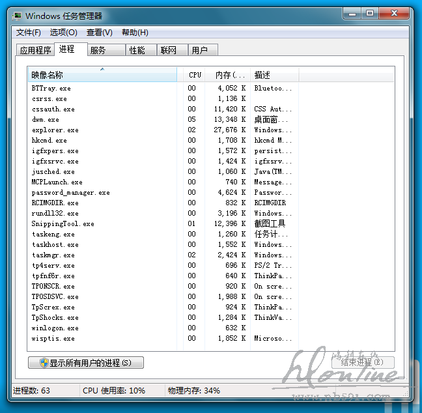Select the password_manager.exe process

click(x=70, y=193)
